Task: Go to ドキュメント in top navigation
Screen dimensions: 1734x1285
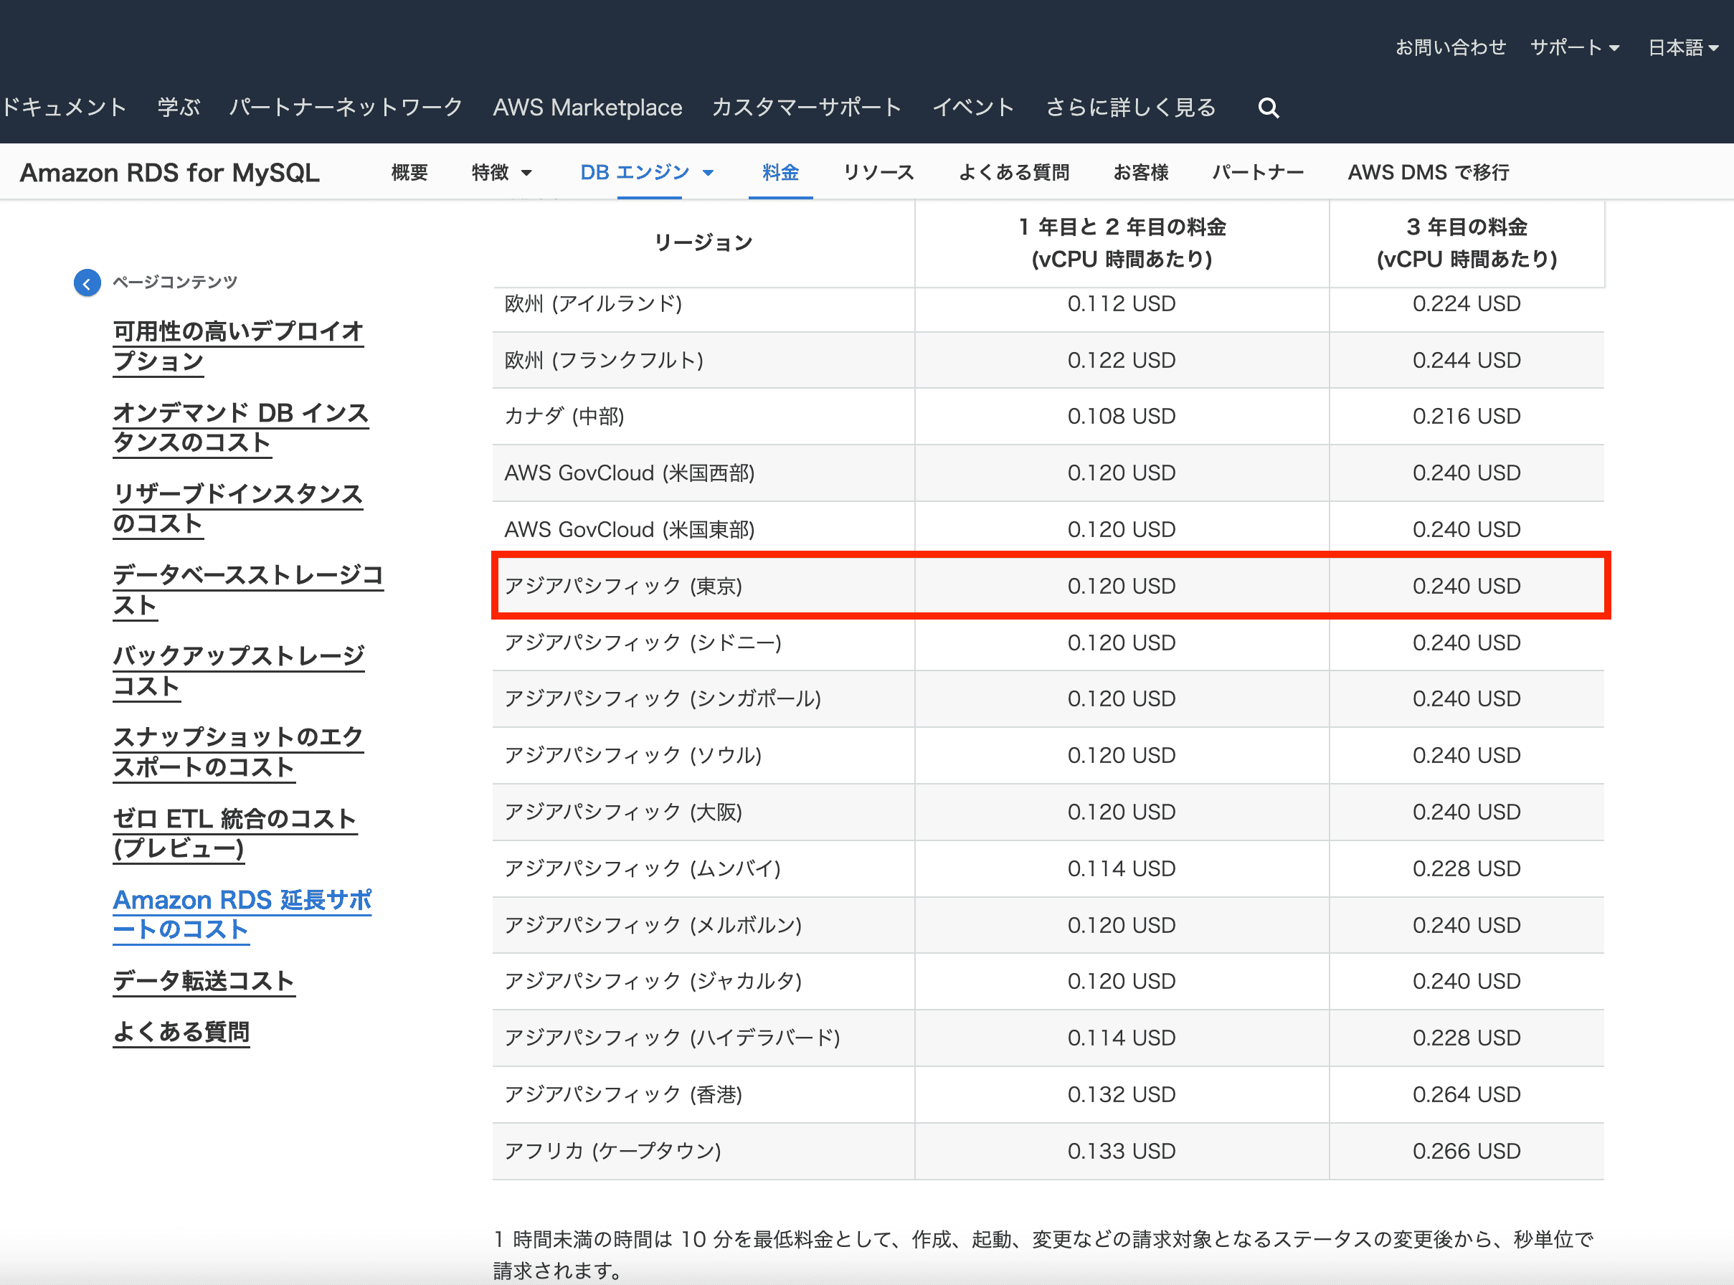Action: coord(64,108)
